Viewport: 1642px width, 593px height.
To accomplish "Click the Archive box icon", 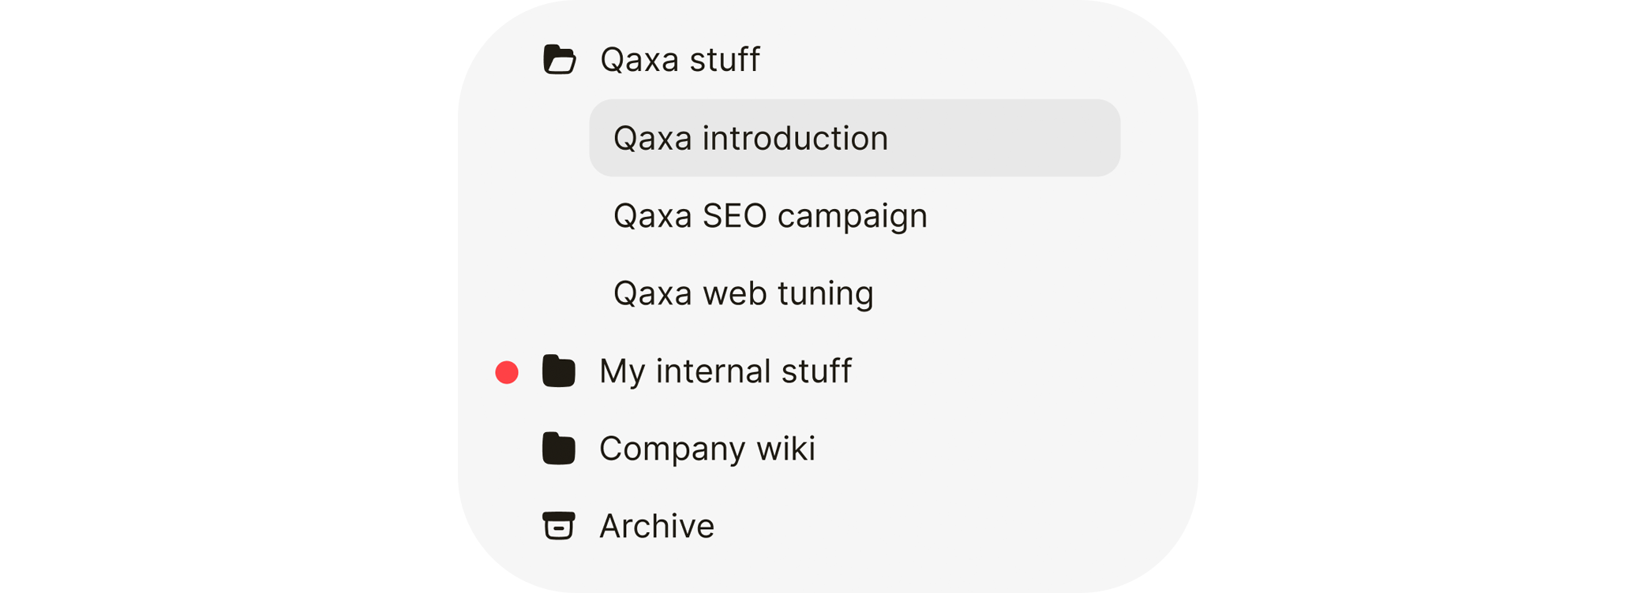I will click(559, 525).
